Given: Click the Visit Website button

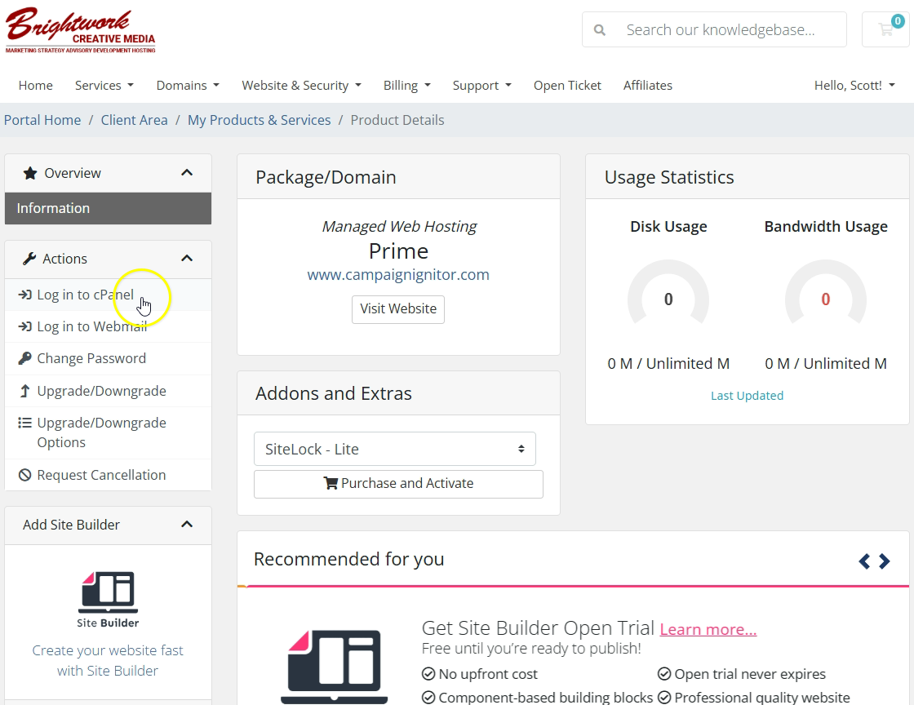Looking at the screenshot, I should (398, 308).
